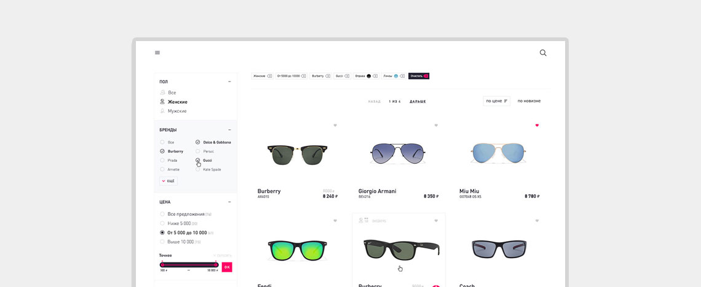Viewport: 701px width, 287px height.
Task: Uncheck the Dolce & Gabbana brand
Action: (198, 142)
